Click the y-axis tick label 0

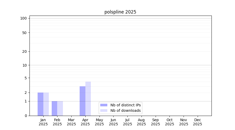pos(26,116)
